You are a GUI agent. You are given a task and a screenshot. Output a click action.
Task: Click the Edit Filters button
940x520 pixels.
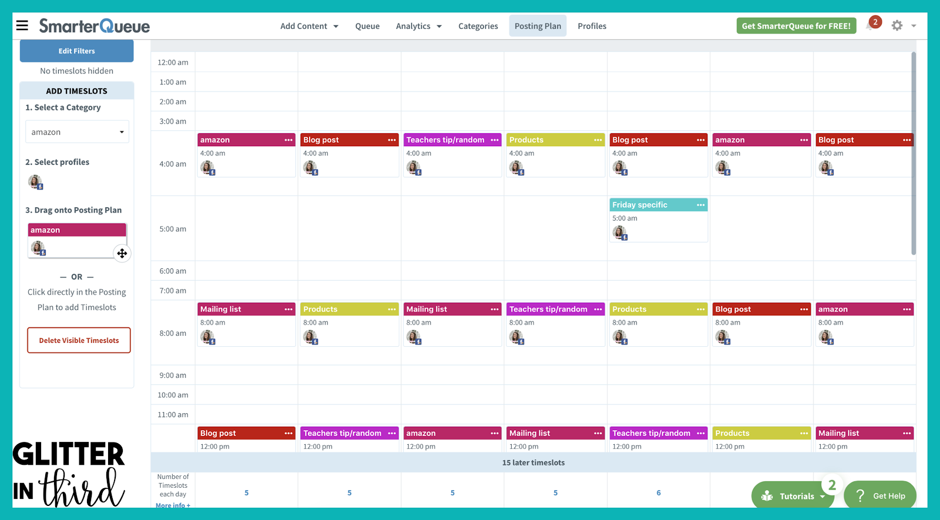(x=76, y=51)
